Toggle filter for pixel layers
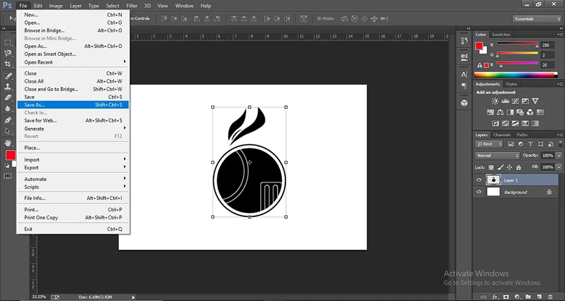565x301 pixels. click(511, 144)
